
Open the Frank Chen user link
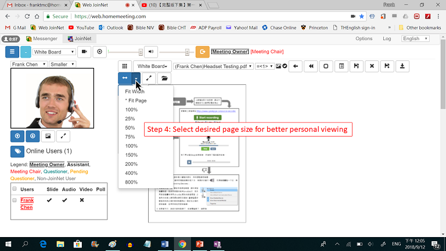(x=27, y=203)
